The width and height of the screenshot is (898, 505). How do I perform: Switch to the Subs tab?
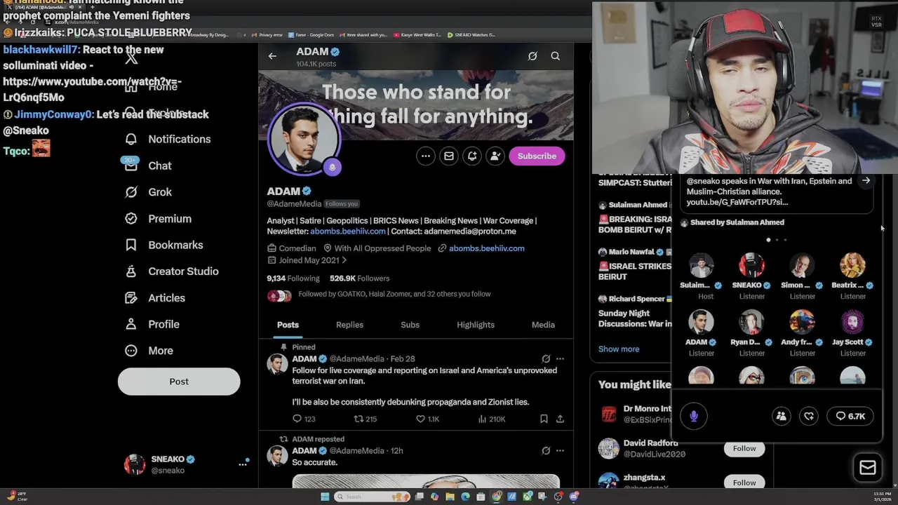pyautogui.click(x=410, y=325)
